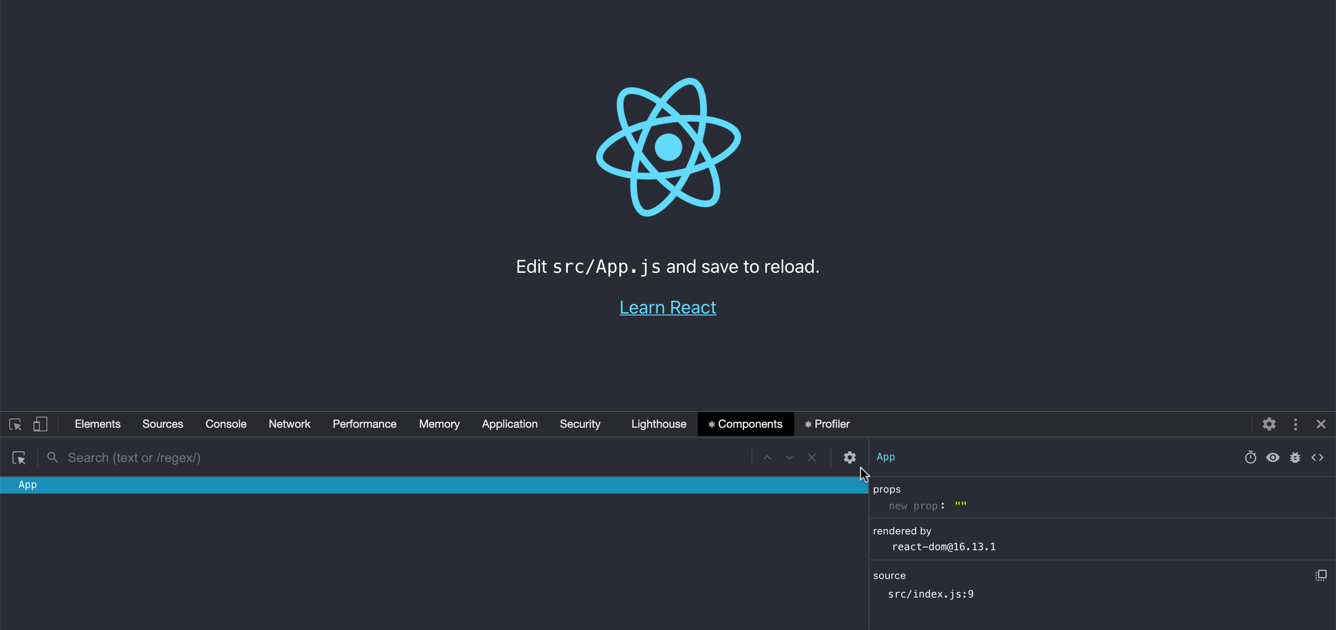Screen dimensions: 1336x630
Task: Open DevTools three-dot customize menu
Action: point(1295,424)
